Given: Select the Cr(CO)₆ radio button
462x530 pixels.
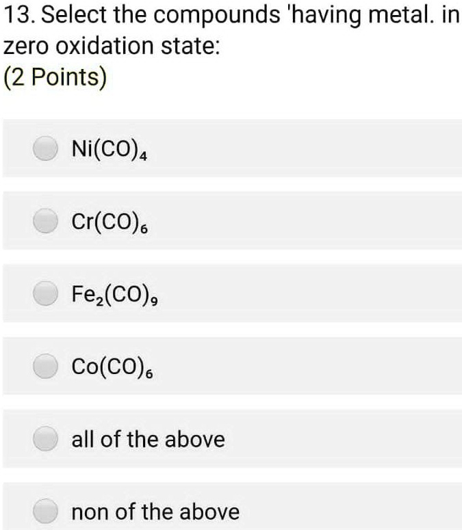Looking at the screenshot, I should click(45, 221).
